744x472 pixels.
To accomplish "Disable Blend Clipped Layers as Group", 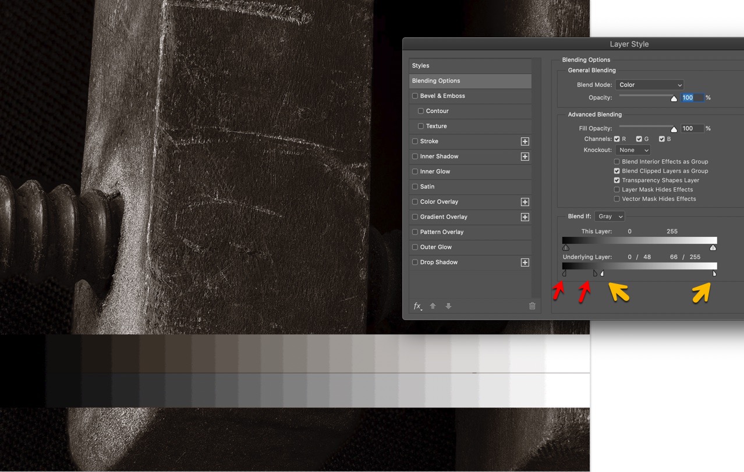I will tap(617, 171).
